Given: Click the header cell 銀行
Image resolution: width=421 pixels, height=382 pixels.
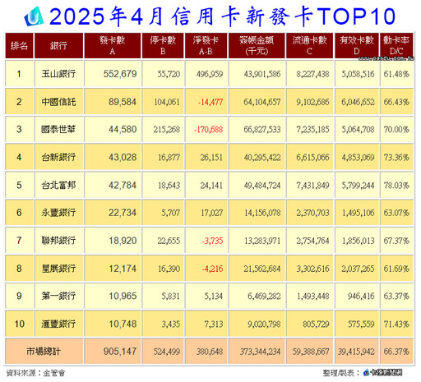Looking at the screenshot, I should pyautogui.click(x=58, y=46).
